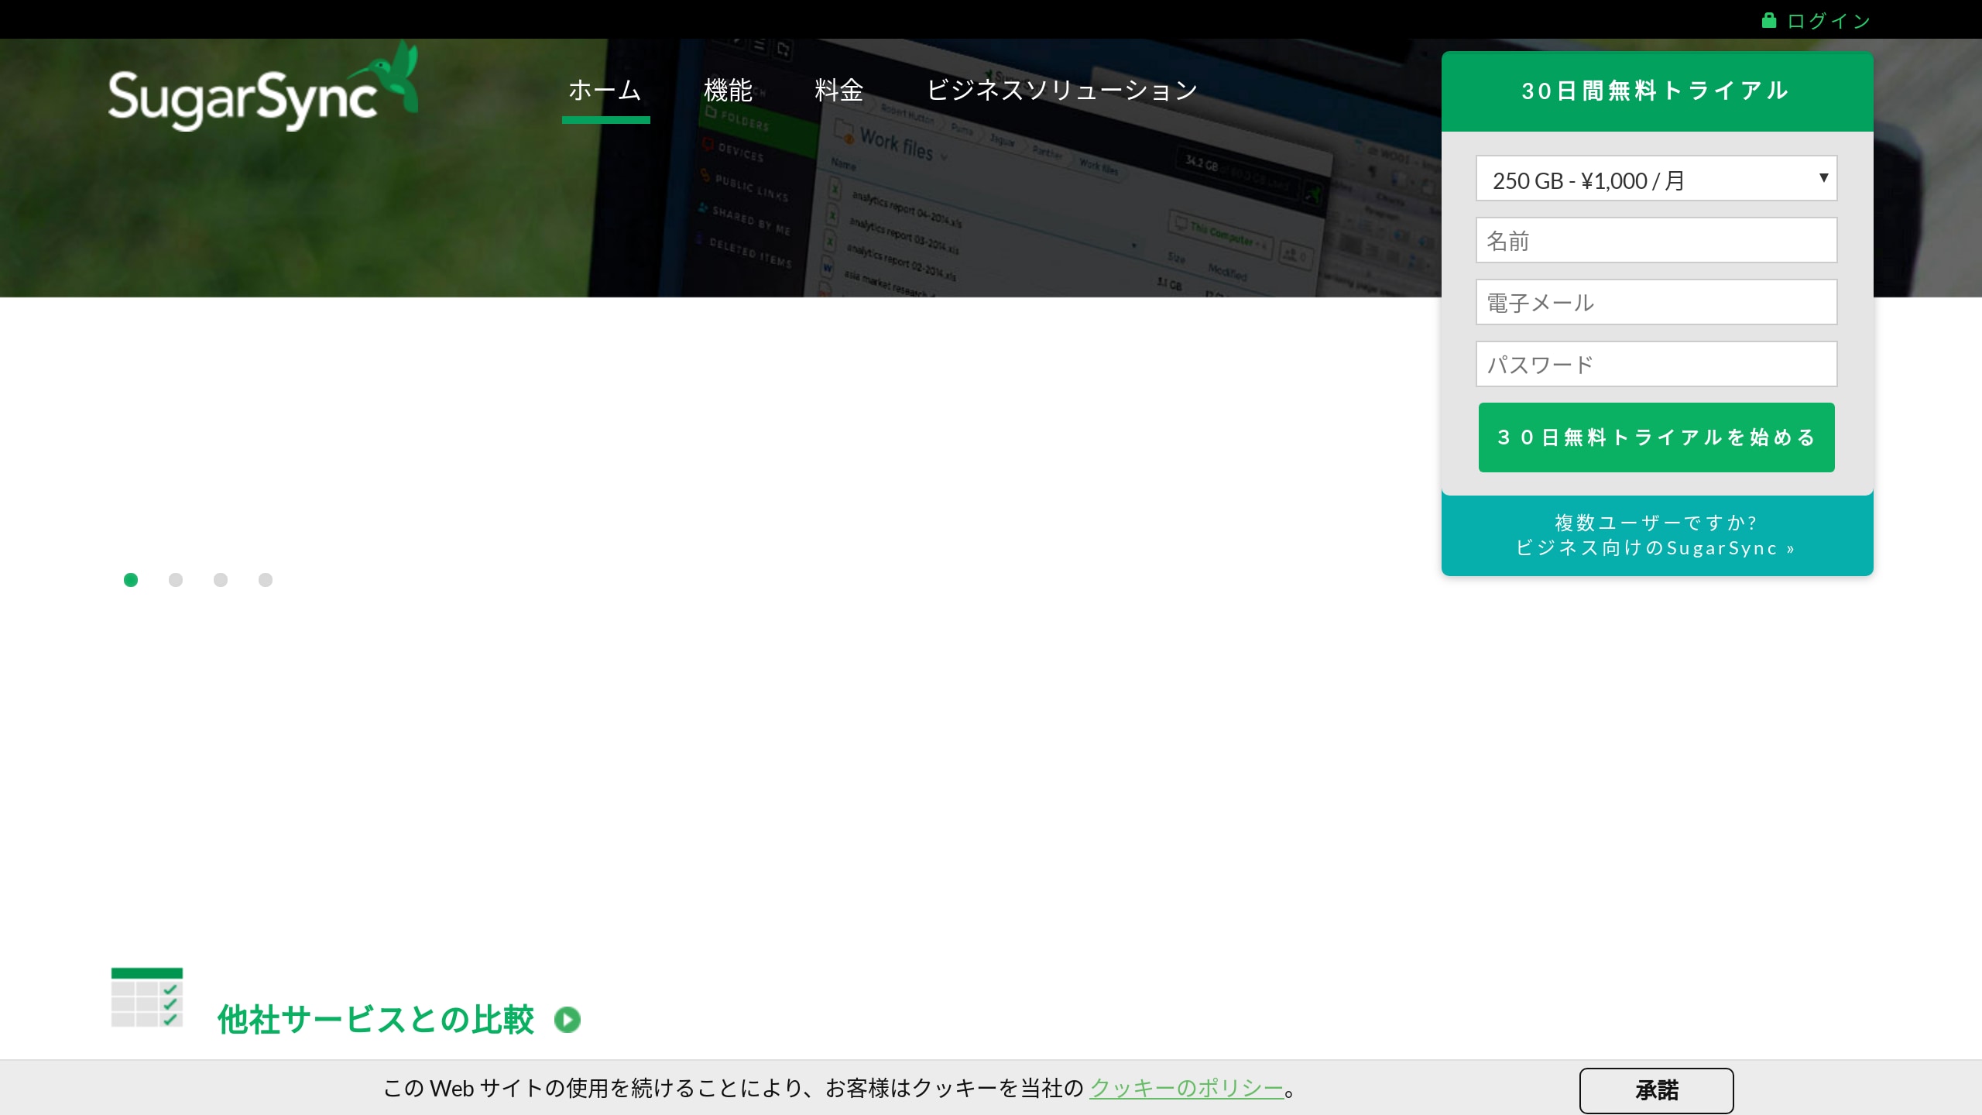The height and width of the screenshot is (1115, 1982).
Task: Click the comparison table icon
Action: (x=147, y=997)
